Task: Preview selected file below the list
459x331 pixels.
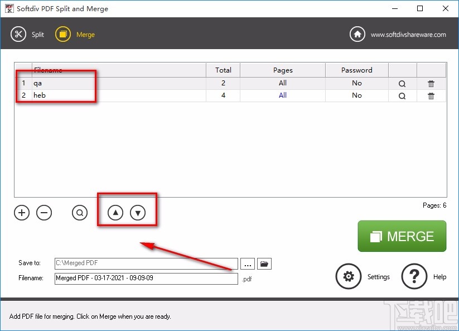Action: click(x=80, y=213)
